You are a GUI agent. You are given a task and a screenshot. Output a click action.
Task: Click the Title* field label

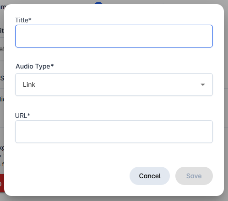point(23,20)
